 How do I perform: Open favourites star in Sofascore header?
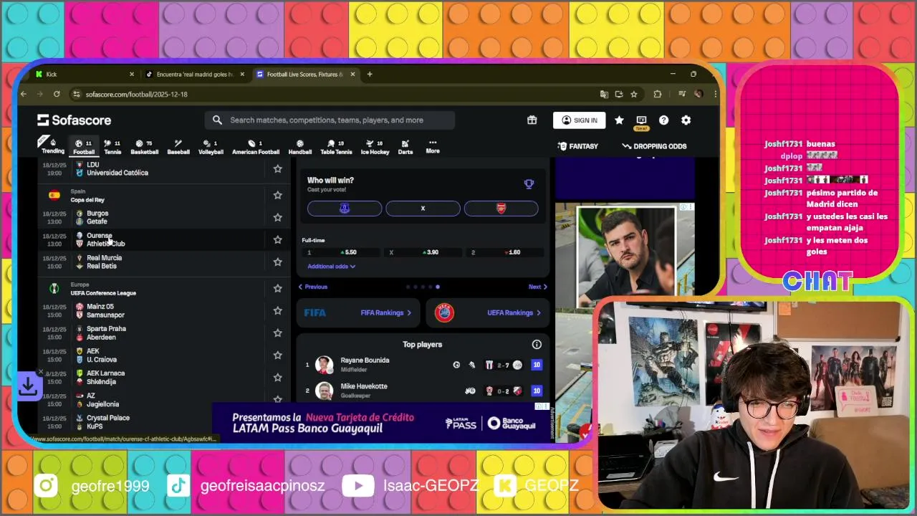pyautogui.click(x=619, y=120)
